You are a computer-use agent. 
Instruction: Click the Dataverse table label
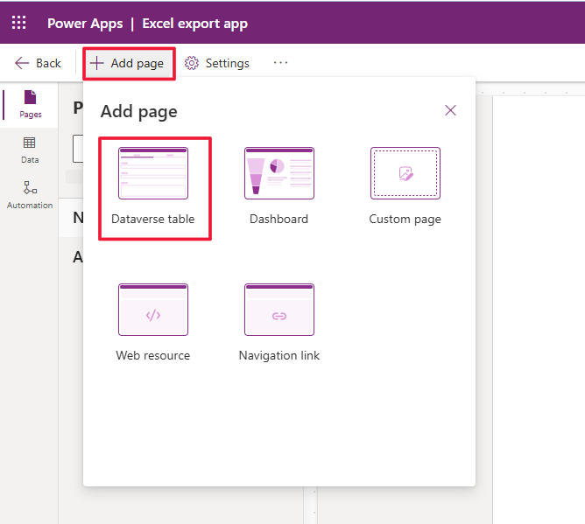tap(153, 219)
